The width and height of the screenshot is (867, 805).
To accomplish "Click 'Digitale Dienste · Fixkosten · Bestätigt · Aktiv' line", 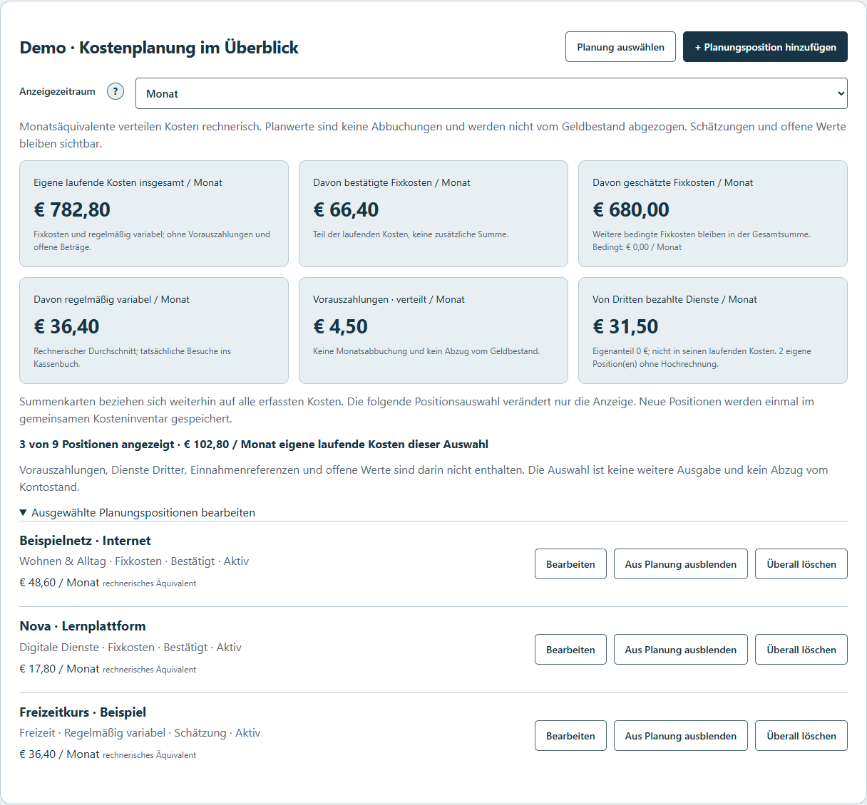I will click(x=130, y=648).
